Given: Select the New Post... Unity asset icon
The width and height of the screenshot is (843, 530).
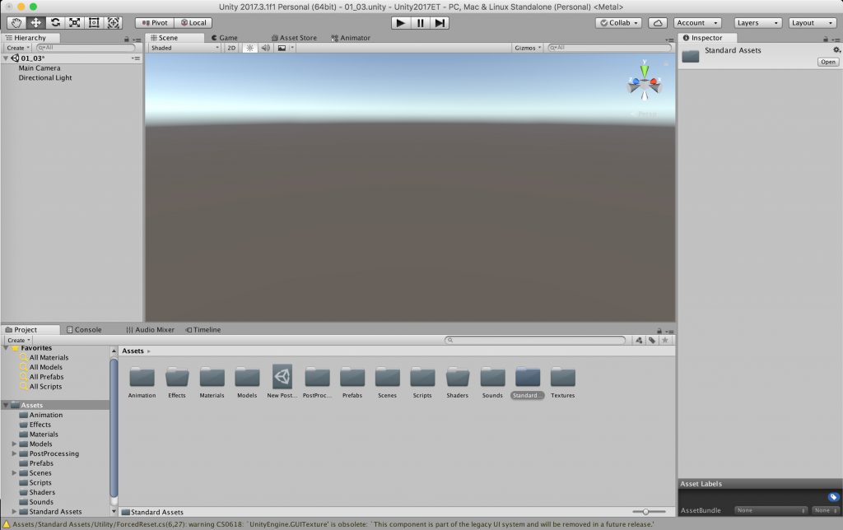Looking at the screenshot, I should click(x=282, y=377).
